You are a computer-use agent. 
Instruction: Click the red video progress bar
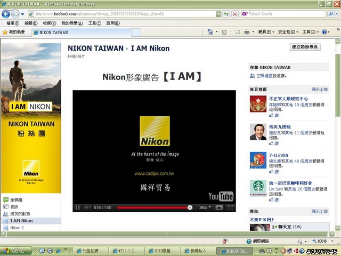click(x=152, y=207)
